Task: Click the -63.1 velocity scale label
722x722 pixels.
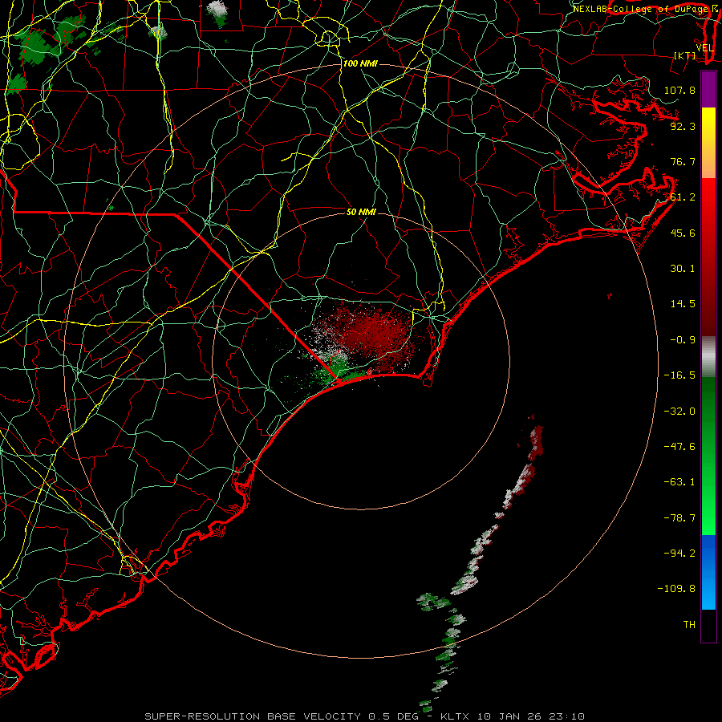Action: point(679,482)
